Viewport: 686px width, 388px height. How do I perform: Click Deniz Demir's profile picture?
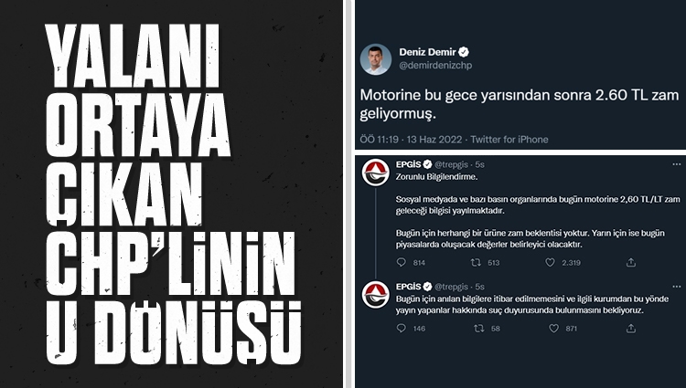[x=376, y=59]
